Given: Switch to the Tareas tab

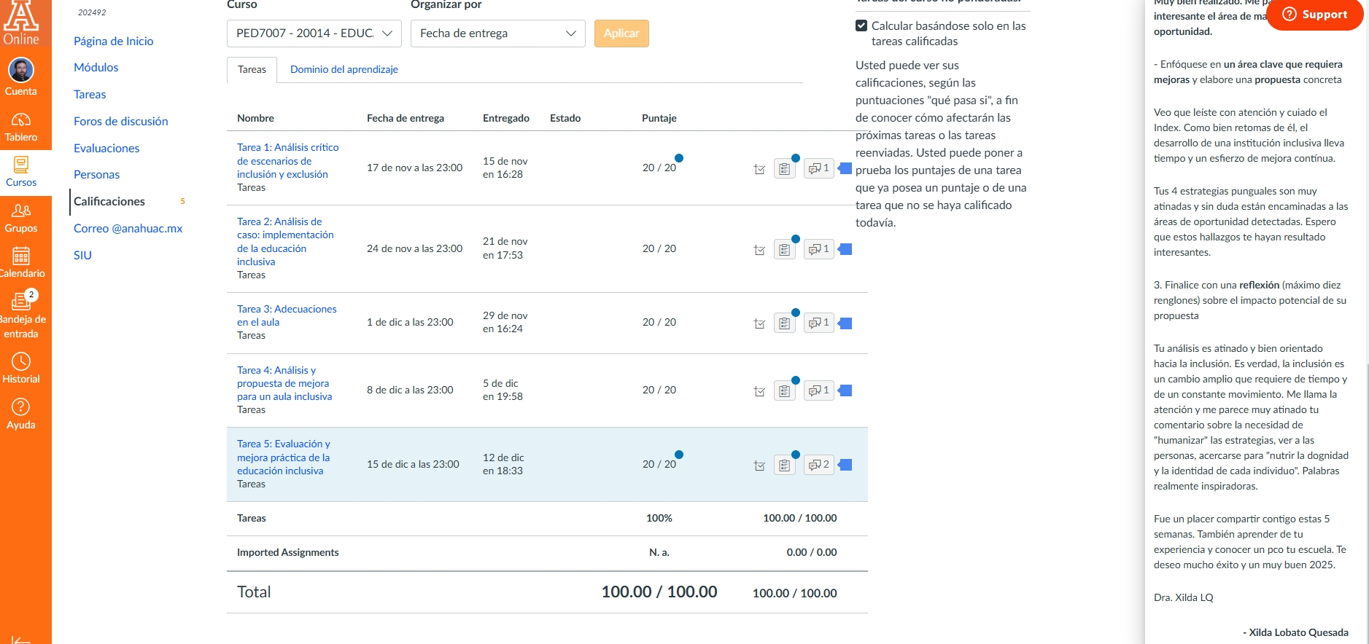Looking at the screenshot, I should point(252,70).
